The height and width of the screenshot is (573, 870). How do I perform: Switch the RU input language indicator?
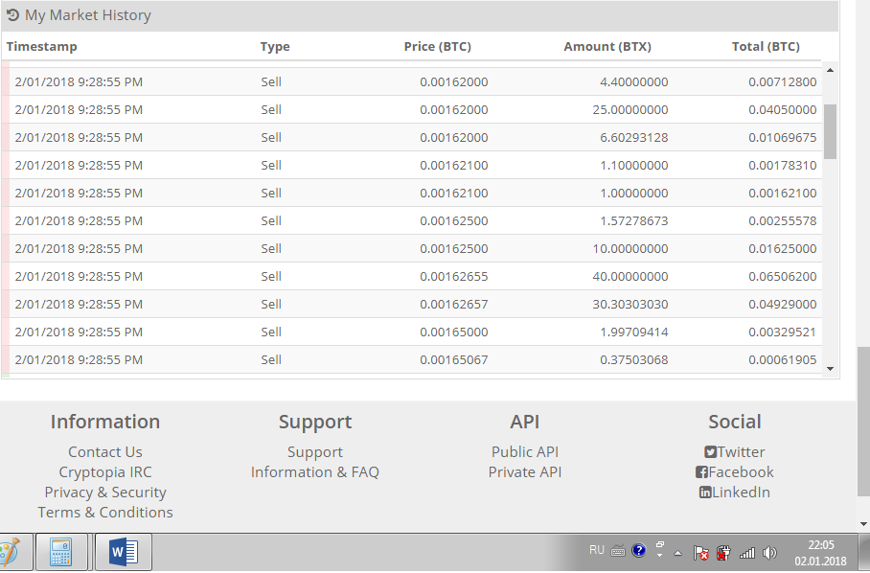point(597,550)
